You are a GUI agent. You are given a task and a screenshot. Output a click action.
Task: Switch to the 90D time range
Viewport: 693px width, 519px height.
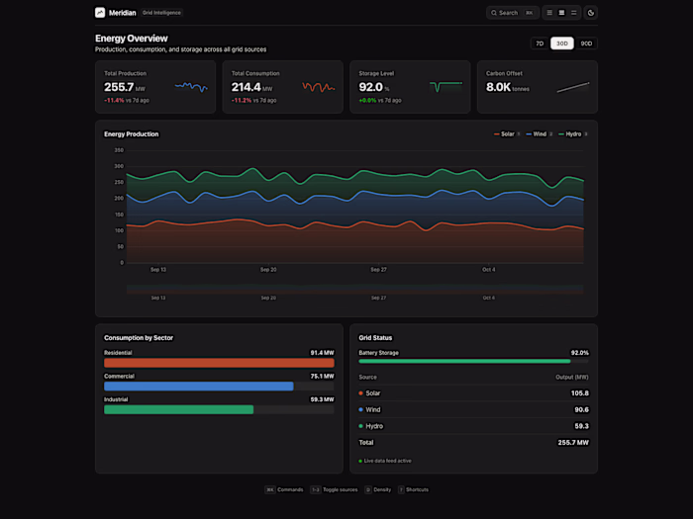[x=586, y=43]
